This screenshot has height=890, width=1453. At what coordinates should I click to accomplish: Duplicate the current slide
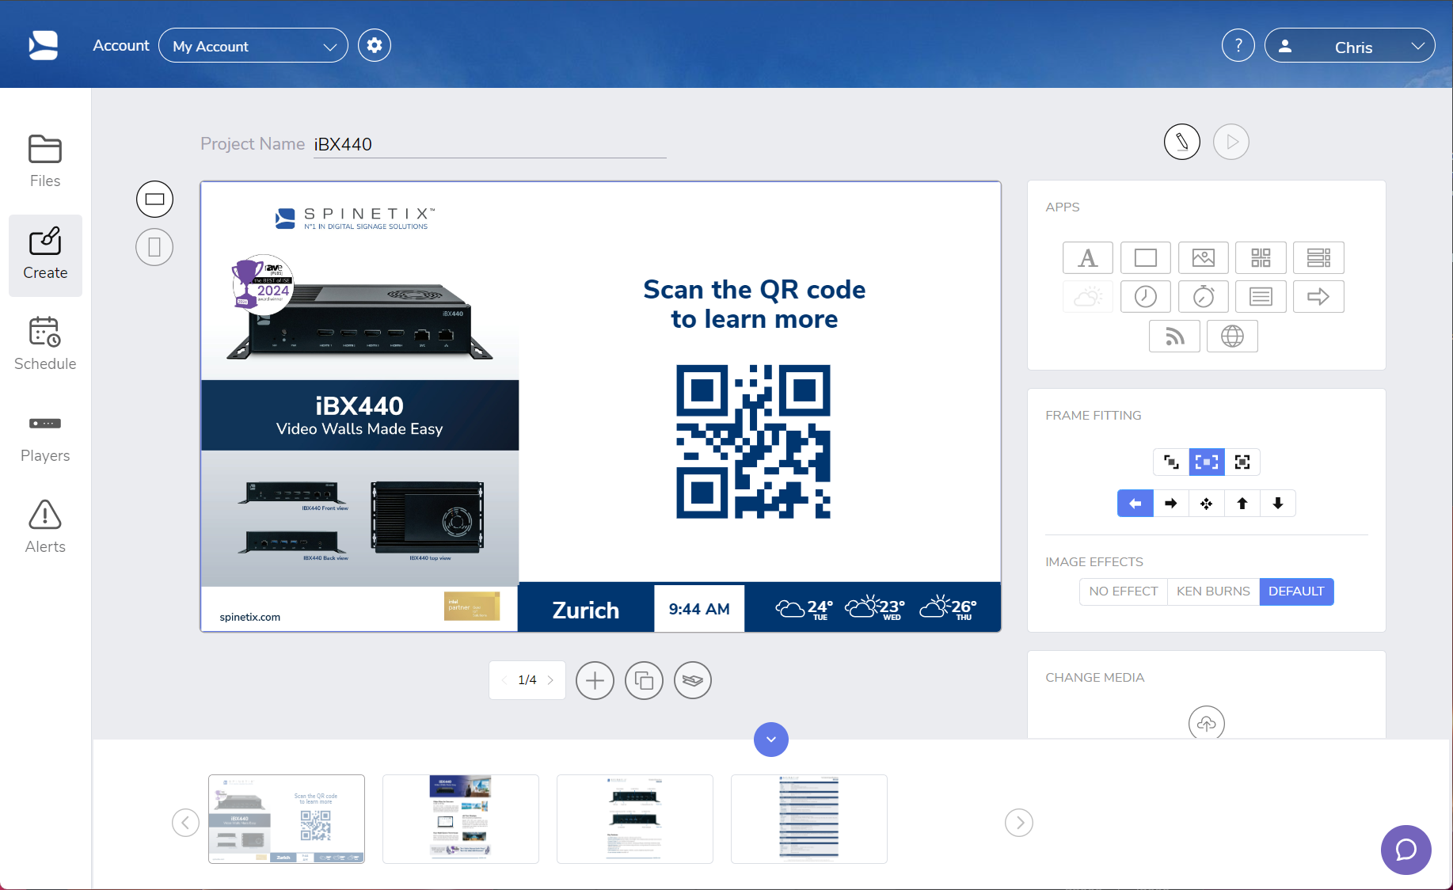pyautogui.click(x=644, y=680)
